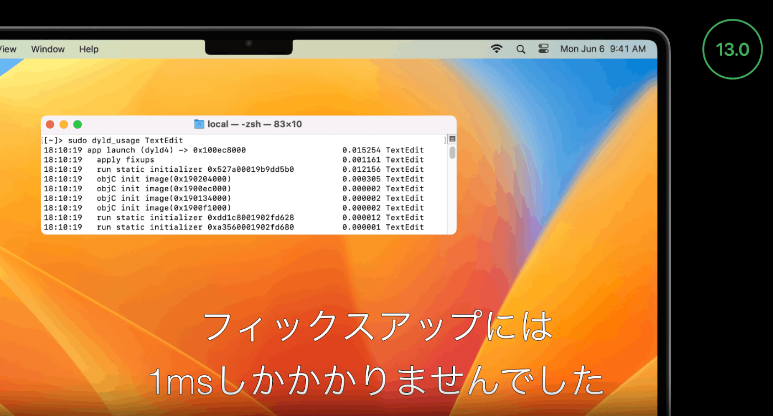Click the 0.015254 timing value
This screenshot has width=773, height=416.
[x=361, y=150]
